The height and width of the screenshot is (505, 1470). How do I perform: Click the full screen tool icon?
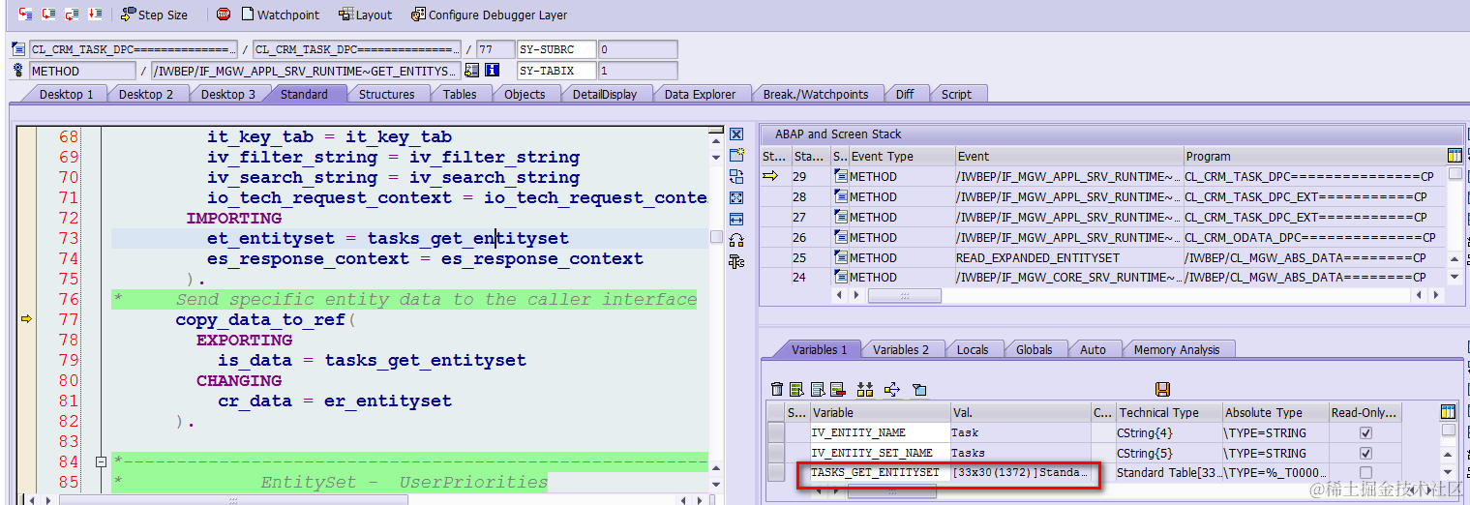pos(736,197)
